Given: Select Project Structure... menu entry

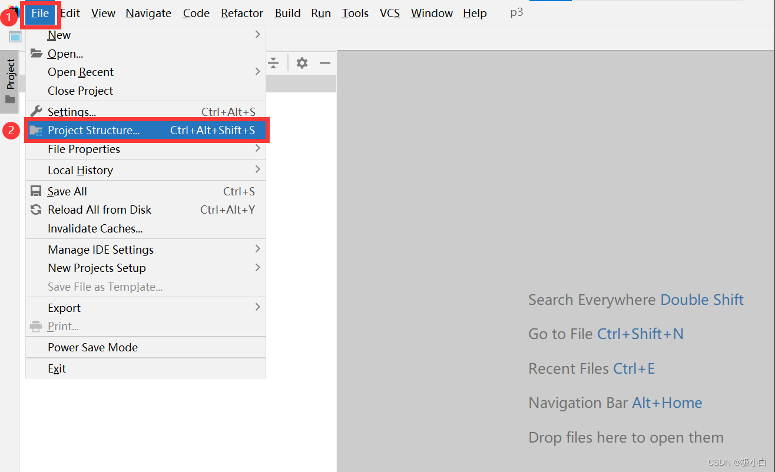Looking at the screenshot, I should pyautogui.click(x=145, y=130).
